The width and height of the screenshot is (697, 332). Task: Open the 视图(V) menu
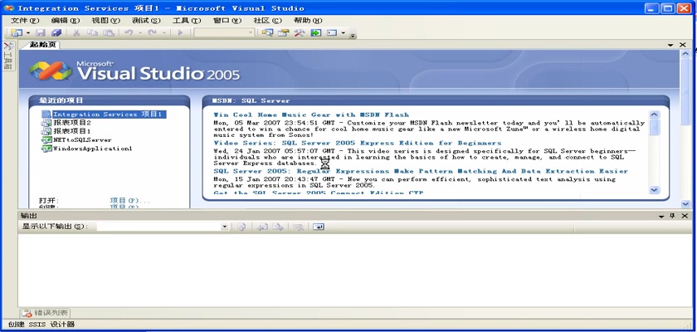coord(106,21)
